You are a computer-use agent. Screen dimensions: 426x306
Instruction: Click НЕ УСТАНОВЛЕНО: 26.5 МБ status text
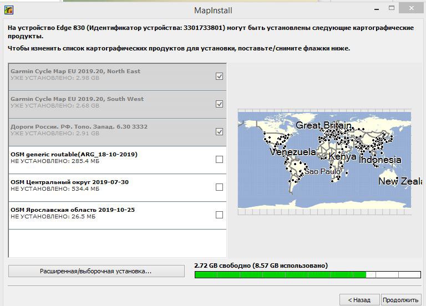53,216
